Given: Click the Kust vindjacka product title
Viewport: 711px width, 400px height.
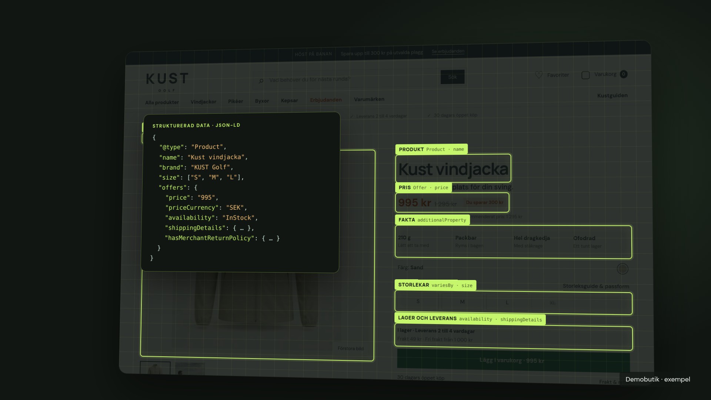Looking at the screenshot, I should pyautogui.click(x=453, y=169).
